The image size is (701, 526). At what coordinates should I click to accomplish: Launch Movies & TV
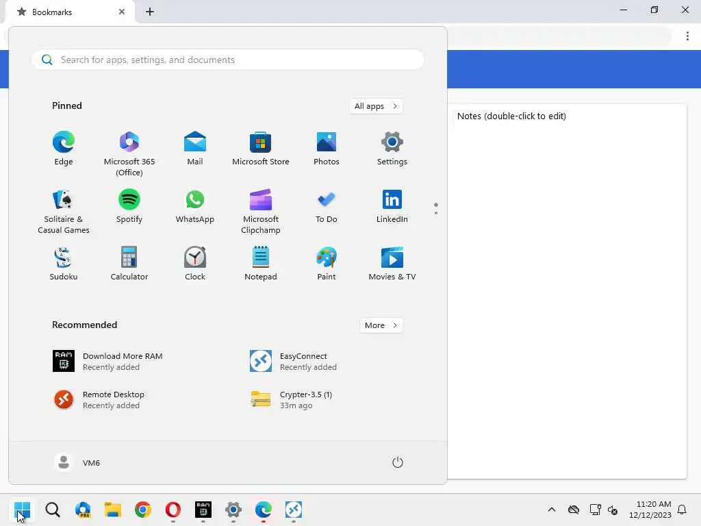[392, 264]
